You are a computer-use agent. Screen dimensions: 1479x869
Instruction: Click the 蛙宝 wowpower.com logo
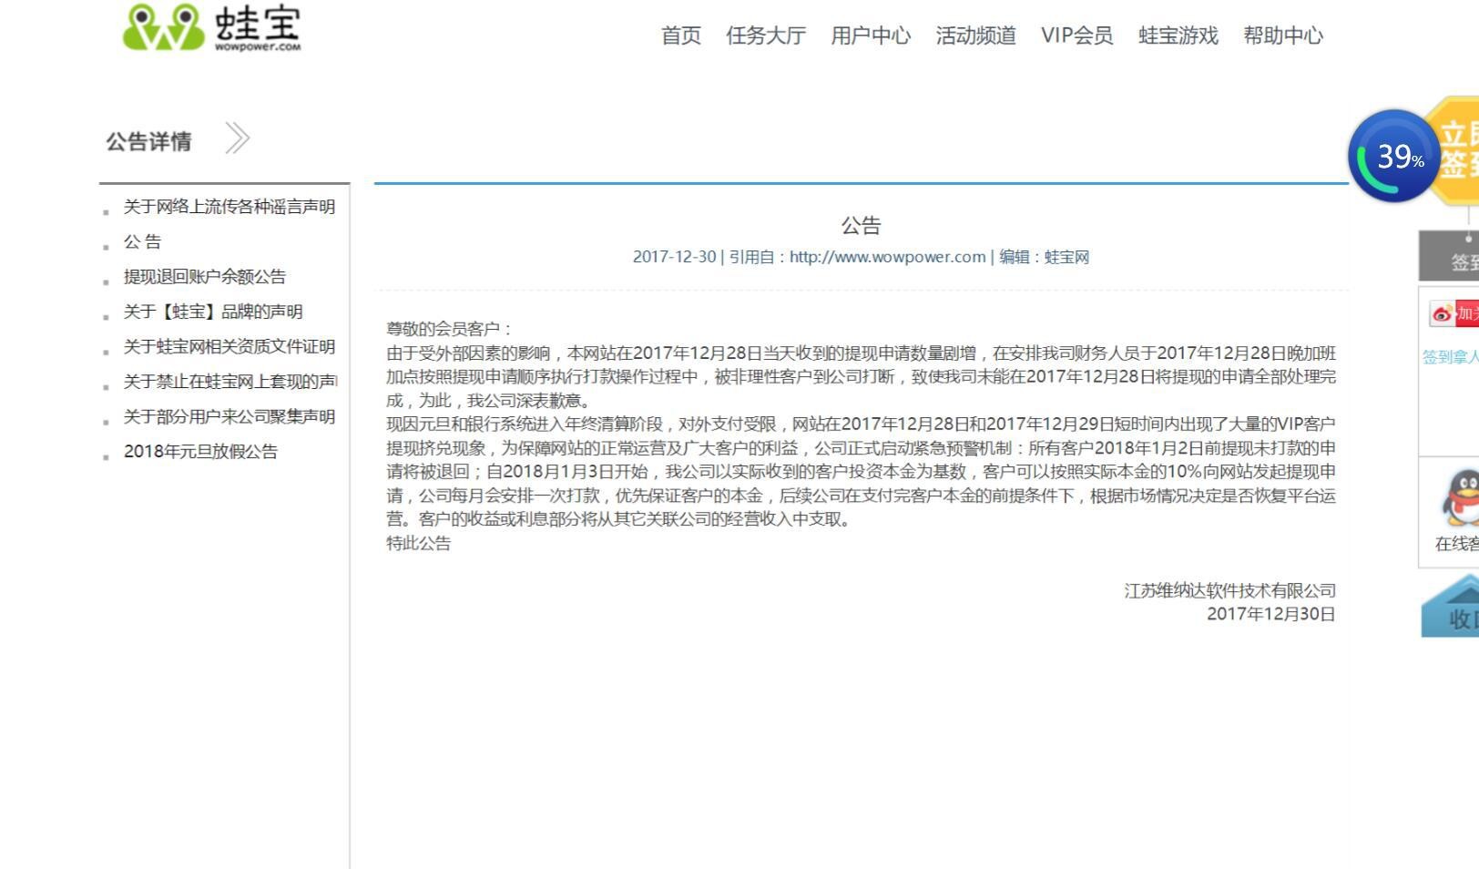pos(211,28)
